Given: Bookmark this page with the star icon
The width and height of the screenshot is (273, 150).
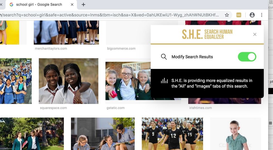Looking at the screenshot, I should (x=227, y=15).
